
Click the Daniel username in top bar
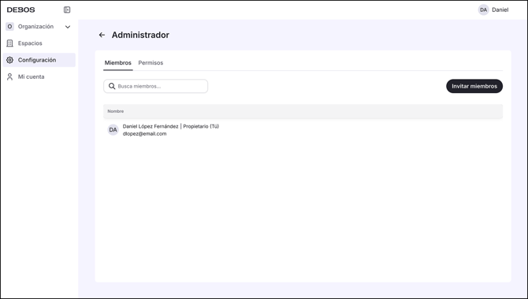500,9
